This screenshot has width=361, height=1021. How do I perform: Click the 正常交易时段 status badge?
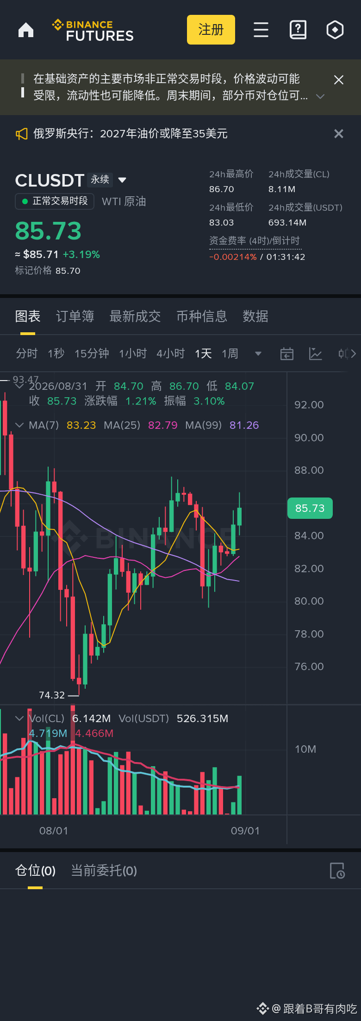pyautogui.click(x=55, y=201)
